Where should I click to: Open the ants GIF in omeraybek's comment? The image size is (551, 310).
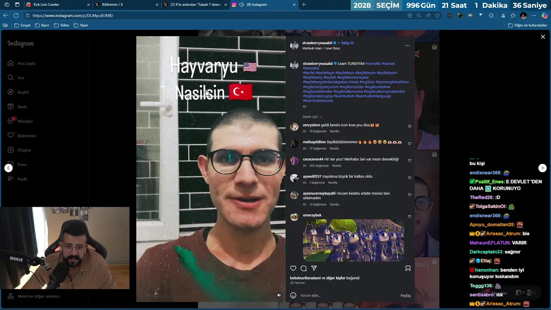(x=353, y=240)
